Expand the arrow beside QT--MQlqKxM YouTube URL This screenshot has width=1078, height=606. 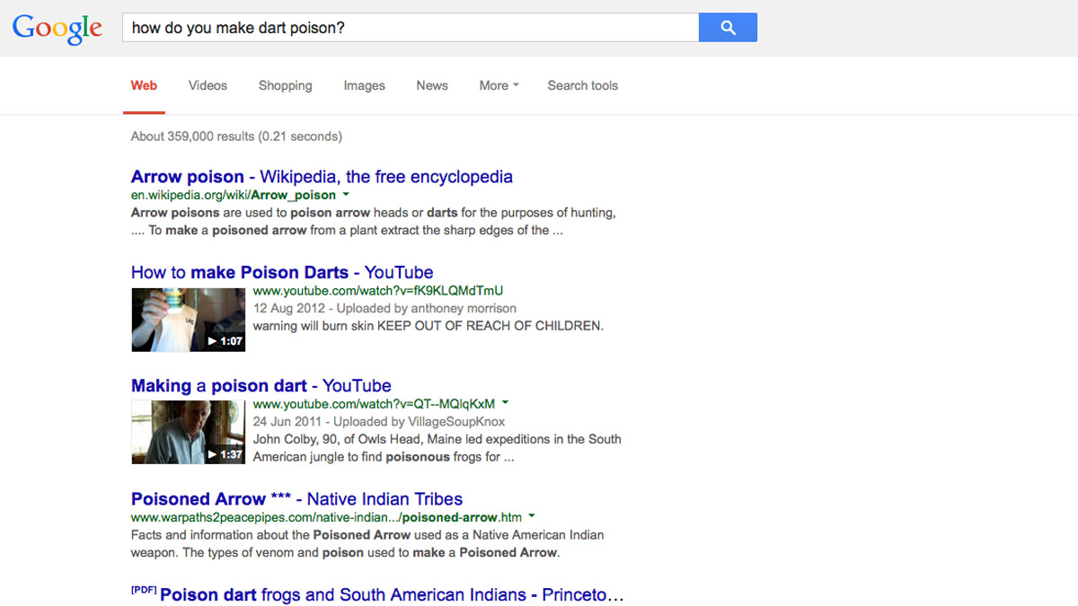505,403
